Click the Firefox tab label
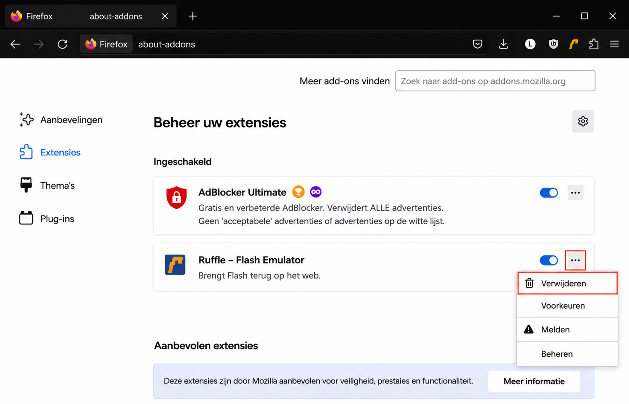Viewport: 629px width, 404px height. 39,16
